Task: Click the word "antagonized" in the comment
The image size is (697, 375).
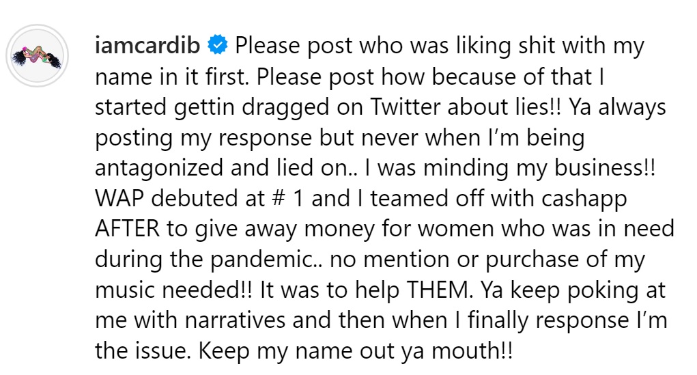Action: (x=159, y=169)
